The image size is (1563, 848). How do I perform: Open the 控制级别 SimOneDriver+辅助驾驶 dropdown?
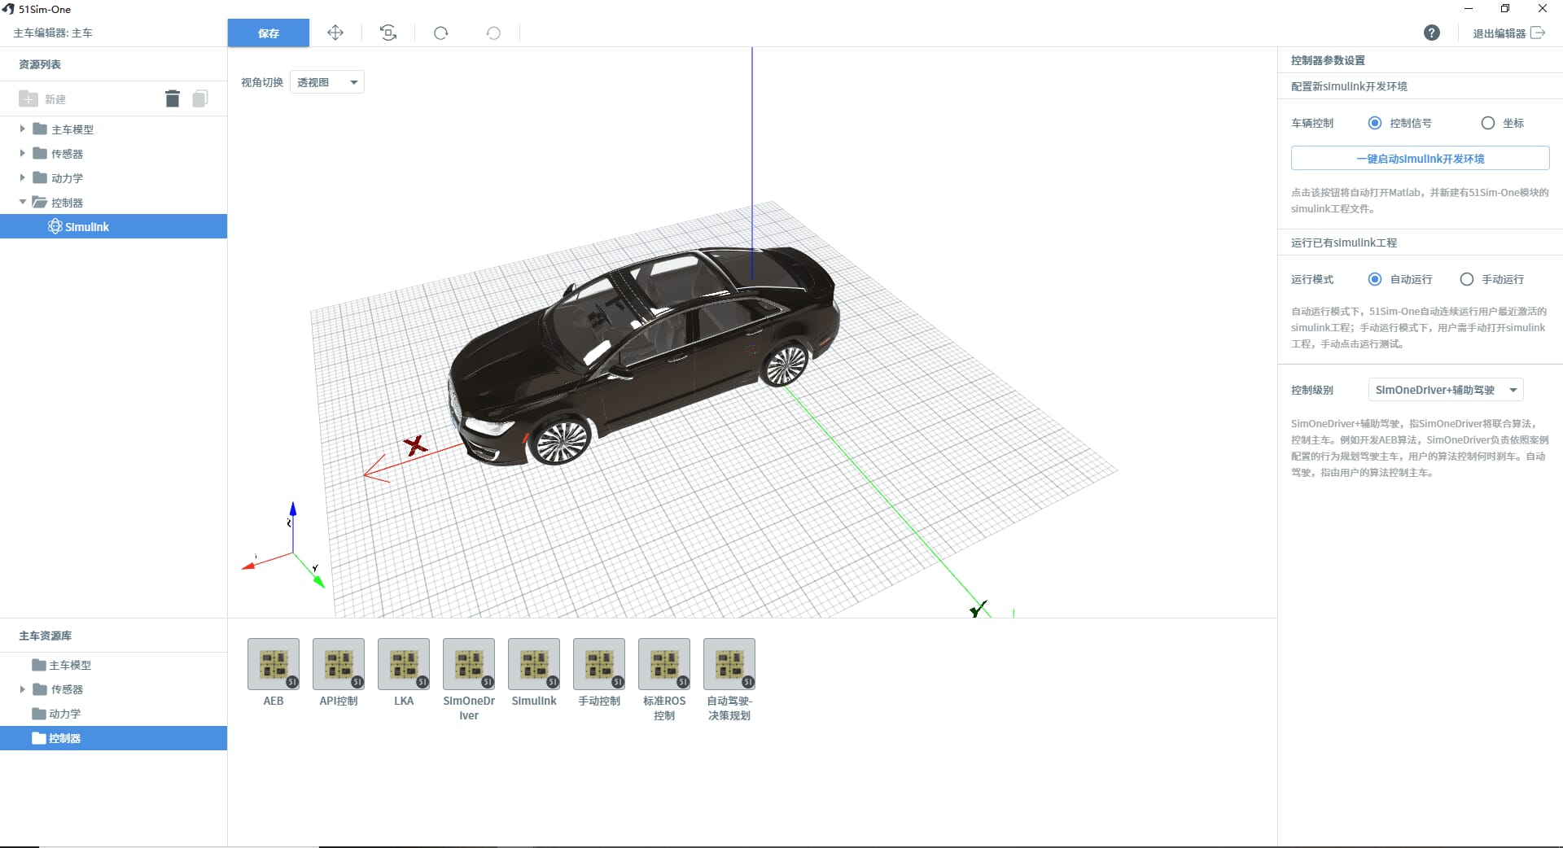pyautogui.click(x=1446, y=390)
